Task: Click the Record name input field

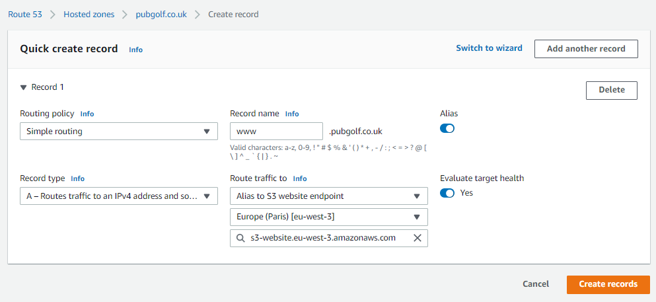Action: tap(277, 132)
